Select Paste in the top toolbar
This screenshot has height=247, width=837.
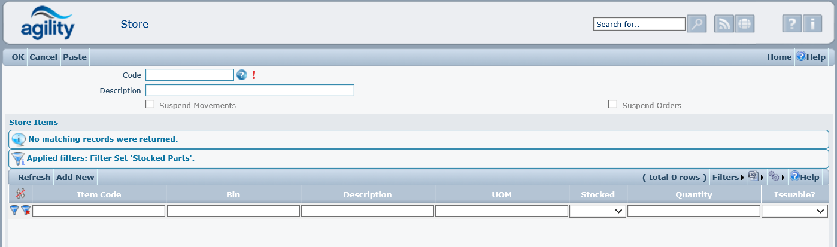point(75,57)
